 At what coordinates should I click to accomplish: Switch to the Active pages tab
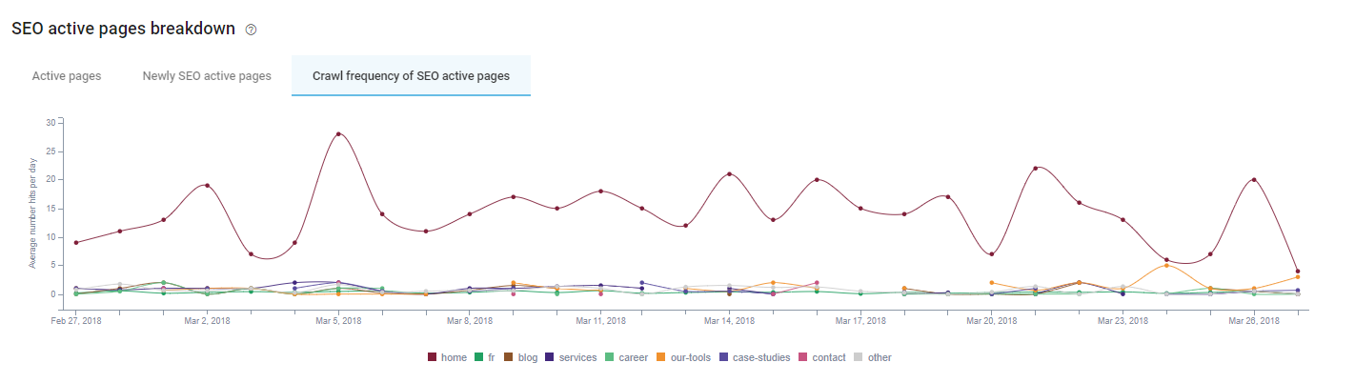(67, 75)
